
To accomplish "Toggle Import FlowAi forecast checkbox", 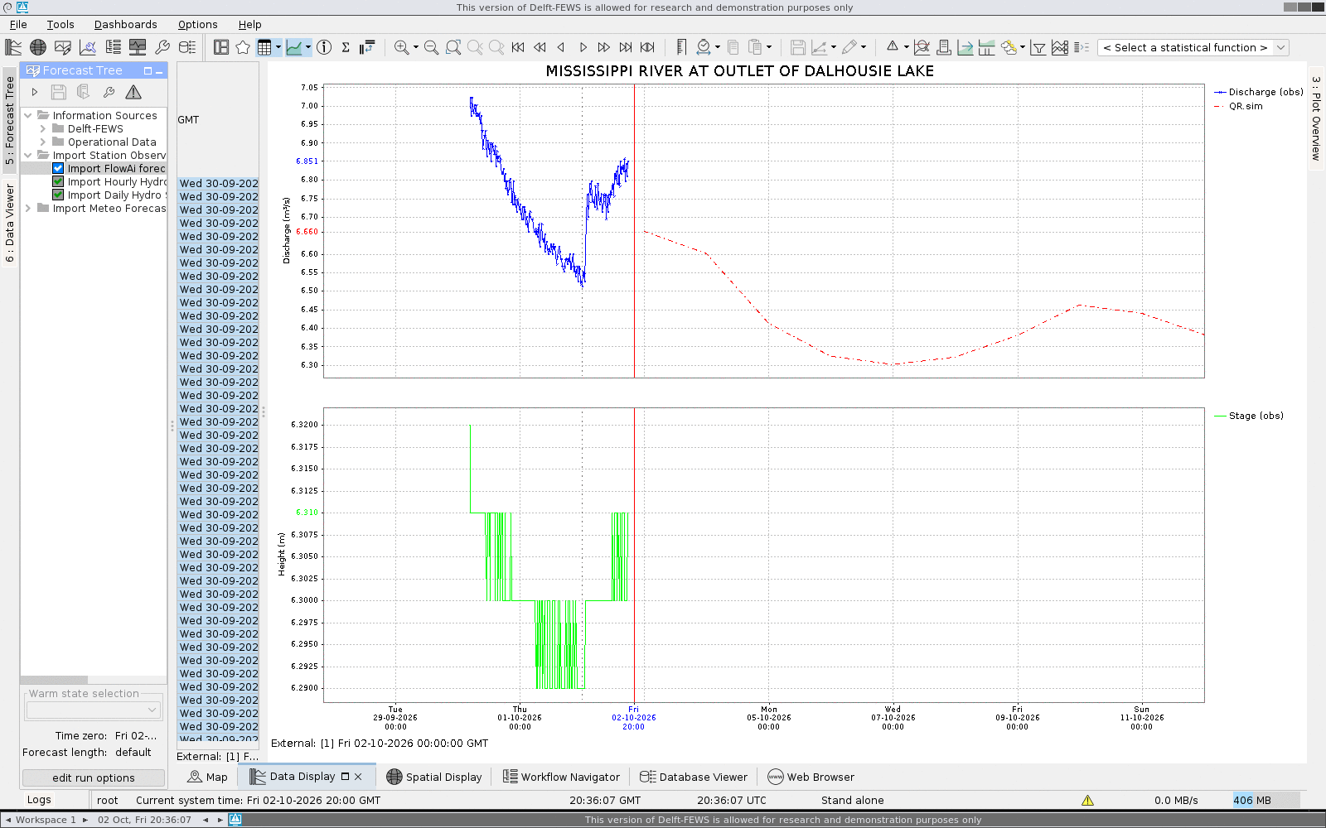I will point(58,168).
